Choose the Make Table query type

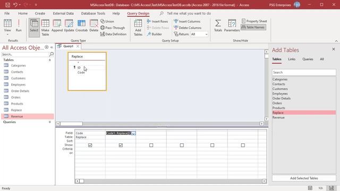pos(45,28)
